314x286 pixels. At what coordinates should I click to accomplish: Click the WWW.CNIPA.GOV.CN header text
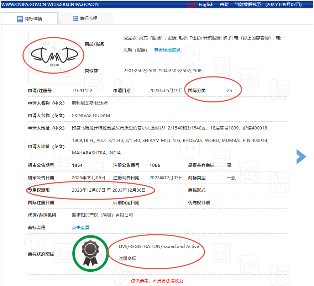click(23, 4)
